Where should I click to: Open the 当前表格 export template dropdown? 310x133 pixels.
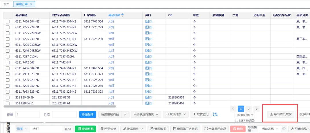(x=270, y=129)
